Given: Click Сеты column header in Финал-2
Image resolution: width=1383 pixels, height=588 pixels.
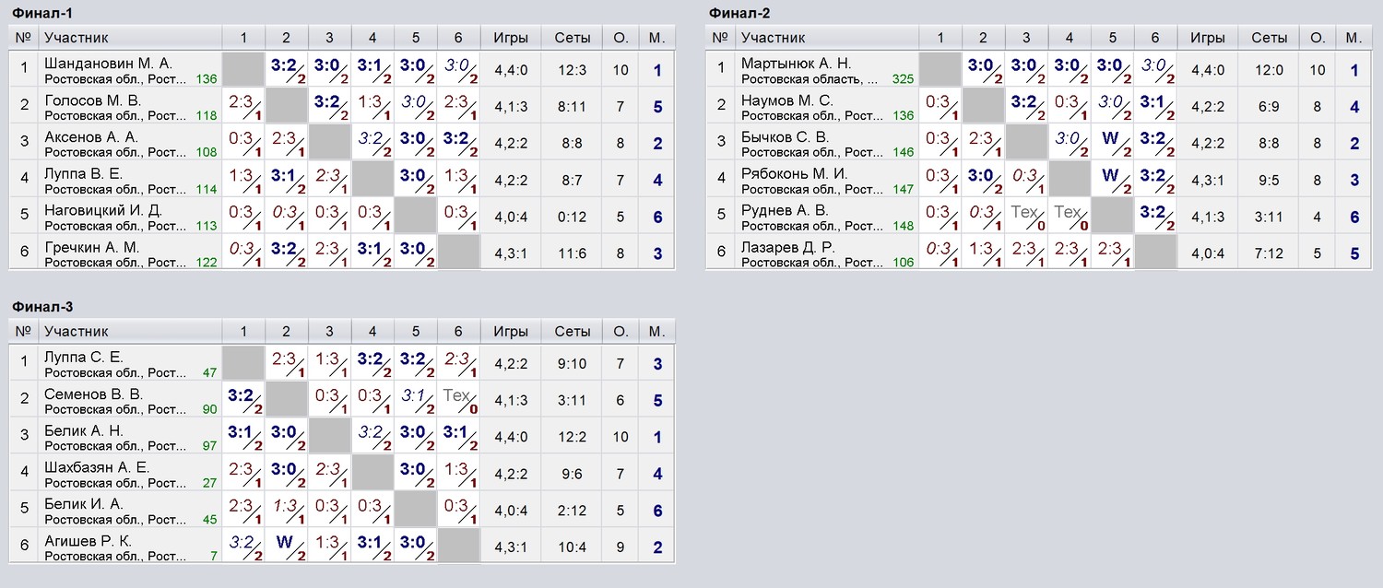Looking at the screenshot, I should (x=1270, y=38).
